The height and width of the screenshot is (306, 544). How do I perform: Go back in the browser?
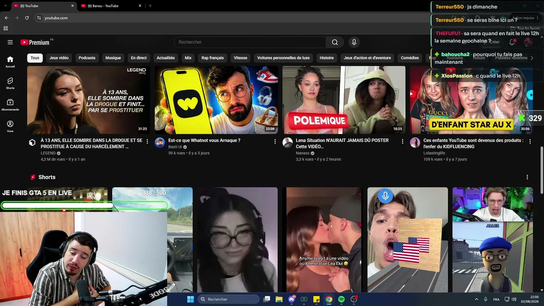click(6, 18)
